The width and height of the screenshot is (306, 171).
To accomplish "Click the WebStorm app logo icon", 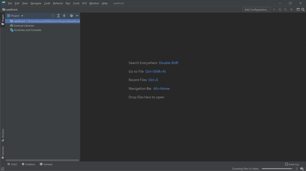I will [x=4, y=3].
